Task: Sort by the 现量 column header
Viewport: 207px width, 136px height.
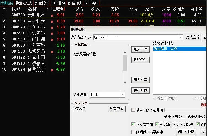Action: pos(166,9)
